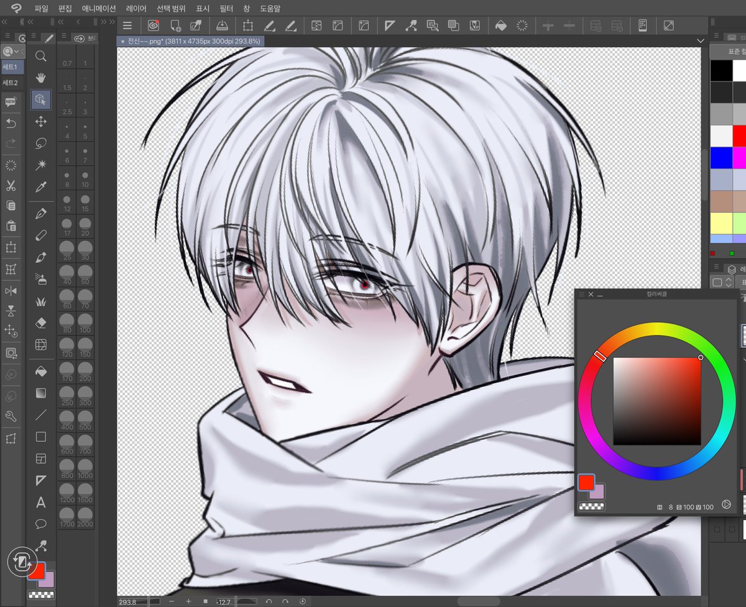Select the straight line Figure tool
This screenshot has width=746, height=607.
pos(41,415)
